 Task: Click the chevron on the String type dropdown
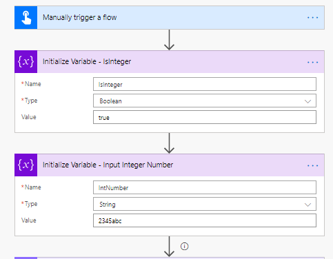(x=307, y=205)
